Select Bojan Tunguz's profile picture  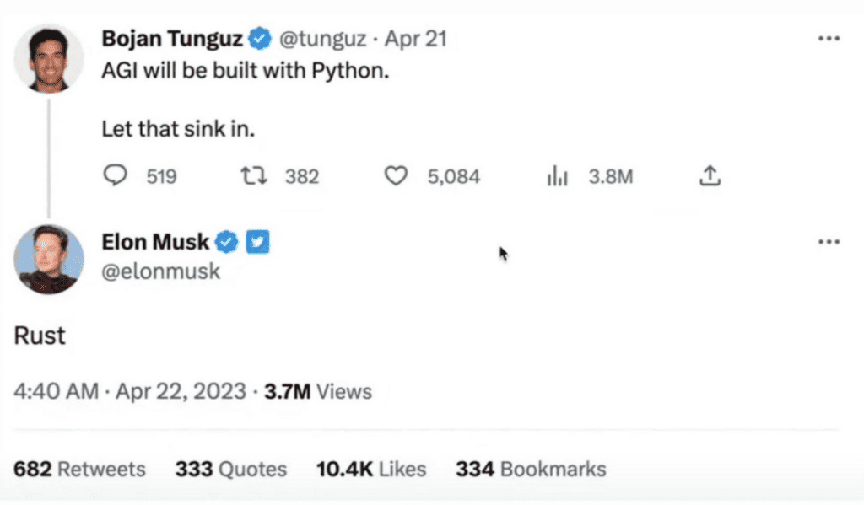48,57
